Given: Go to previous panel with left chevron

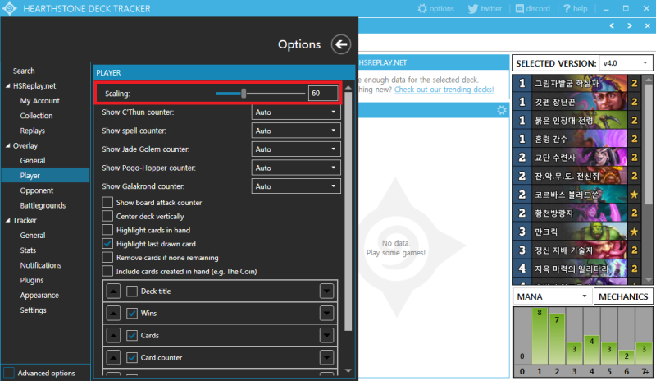Looking at the screenshot, I should (612, 26).
